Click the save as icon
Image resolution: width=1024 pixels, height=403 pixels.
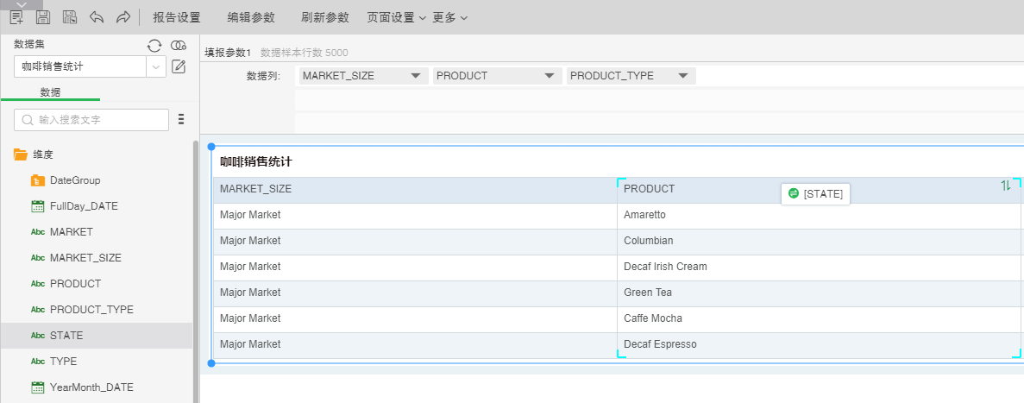(x=70, y=17)
